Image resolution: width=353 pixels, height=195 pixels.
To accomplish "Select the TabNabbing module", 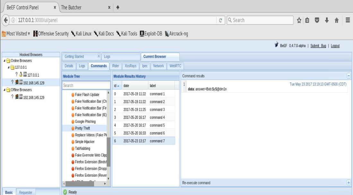I will (82, 149).
